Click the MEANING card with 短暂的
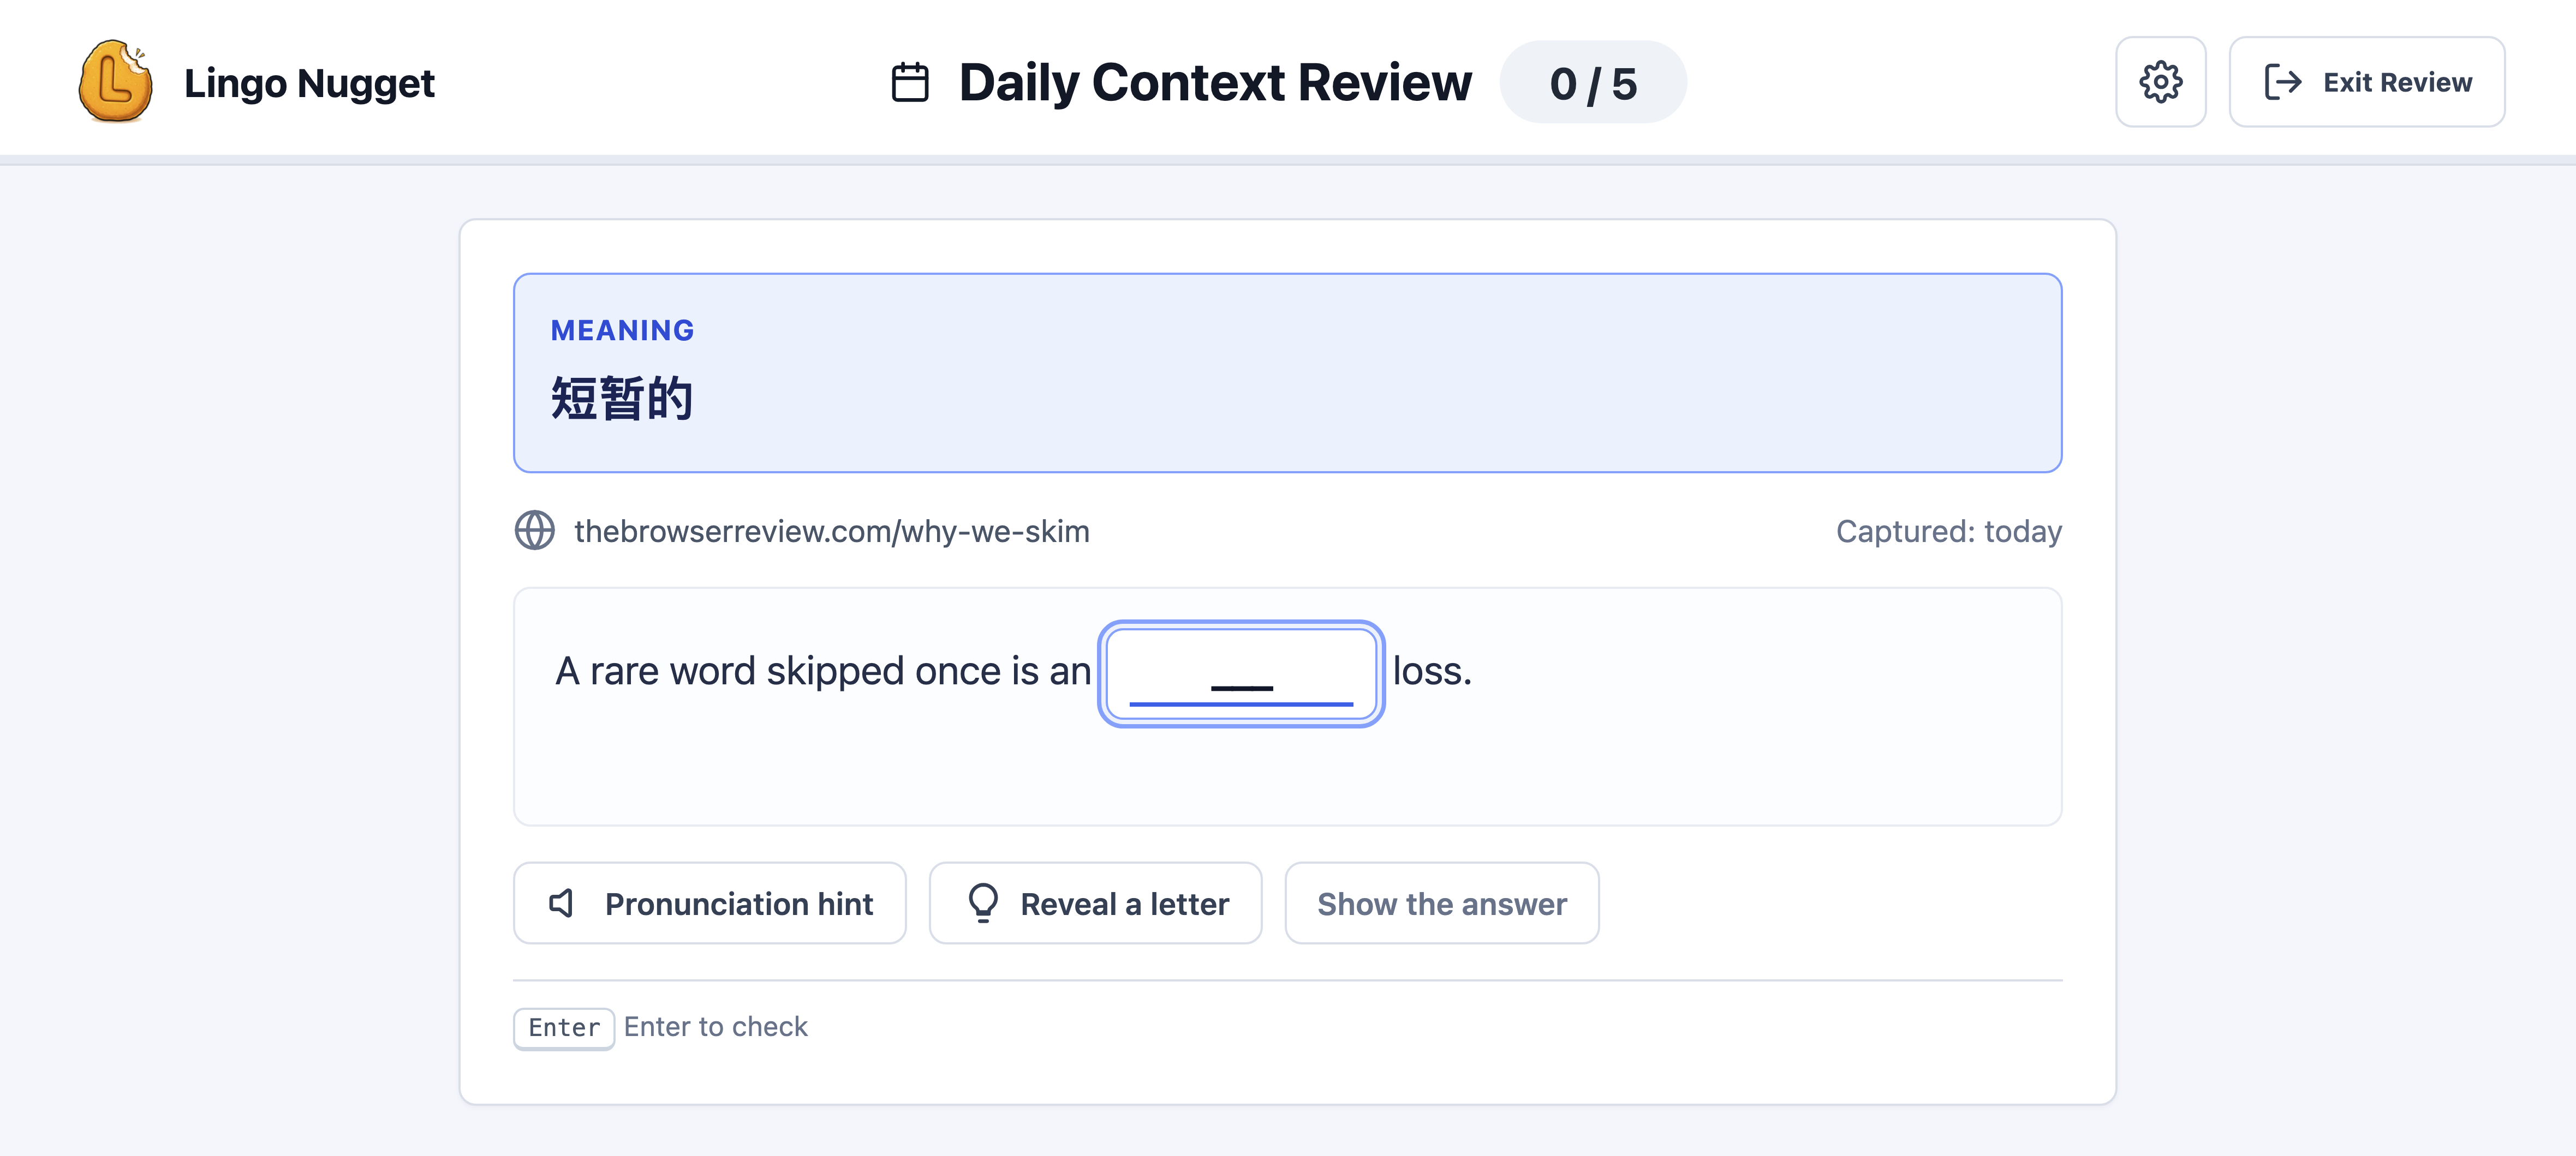2576x1156 pixels. coord(1287,372)
